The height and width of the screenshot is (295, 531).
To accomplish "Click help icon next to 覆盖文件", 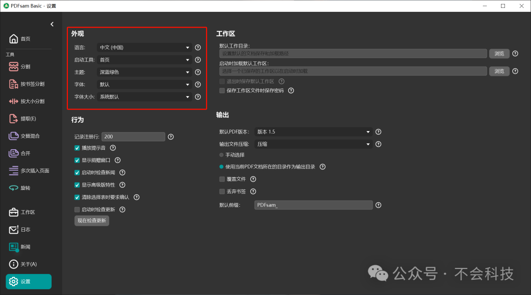I will [253, 179].
